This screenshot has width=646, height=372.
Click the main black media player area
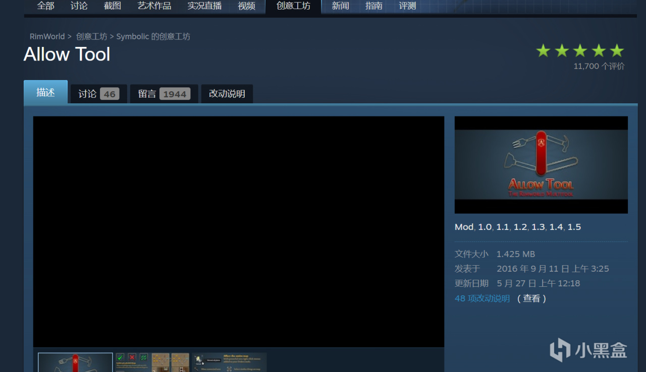[239, 232]
